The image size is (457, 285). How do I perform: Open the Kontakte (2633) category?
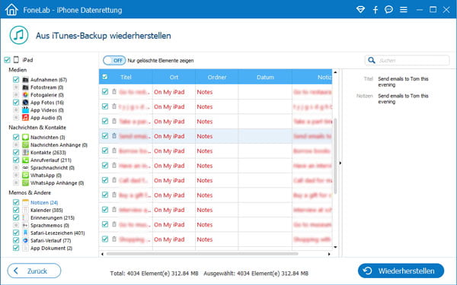tap(48, 153)
